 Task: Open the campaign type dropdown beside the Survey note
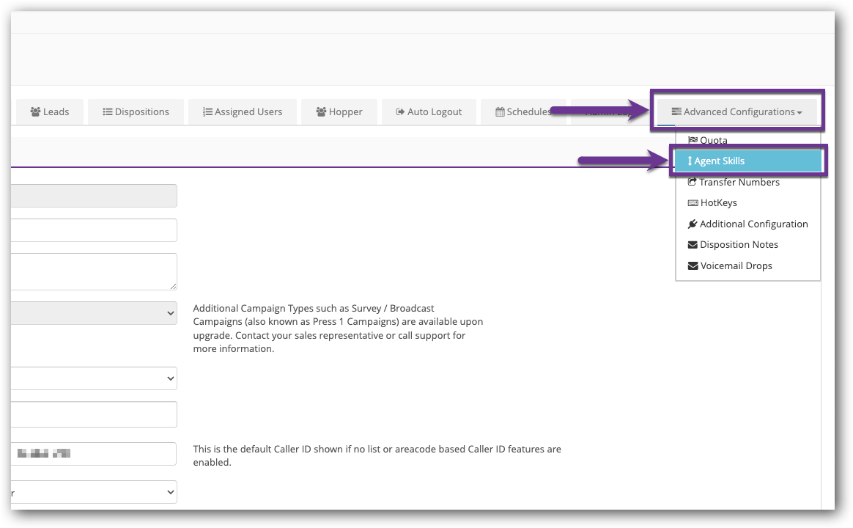tap(94, 313)
